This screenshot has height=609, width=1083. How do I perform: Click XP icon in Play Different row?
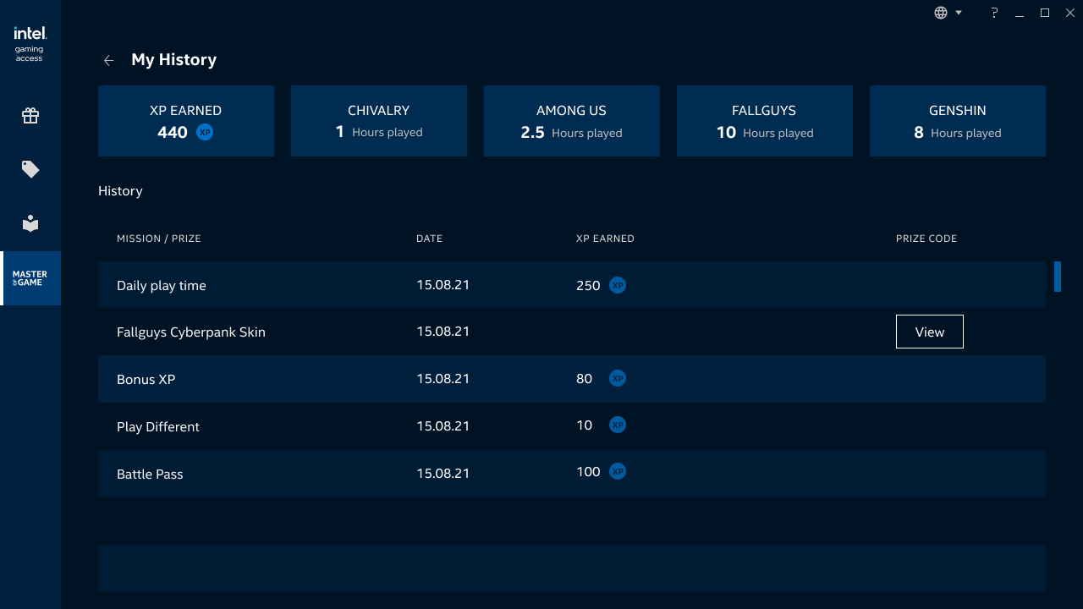(x=618, y=425)
